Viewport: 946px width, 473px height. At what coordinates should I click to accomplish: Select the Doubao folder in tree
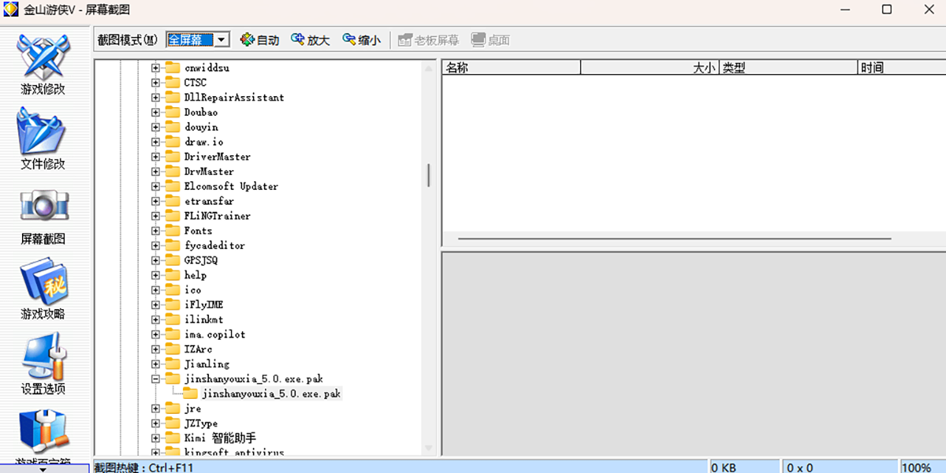pyautogui.click(x=200, y=112)
